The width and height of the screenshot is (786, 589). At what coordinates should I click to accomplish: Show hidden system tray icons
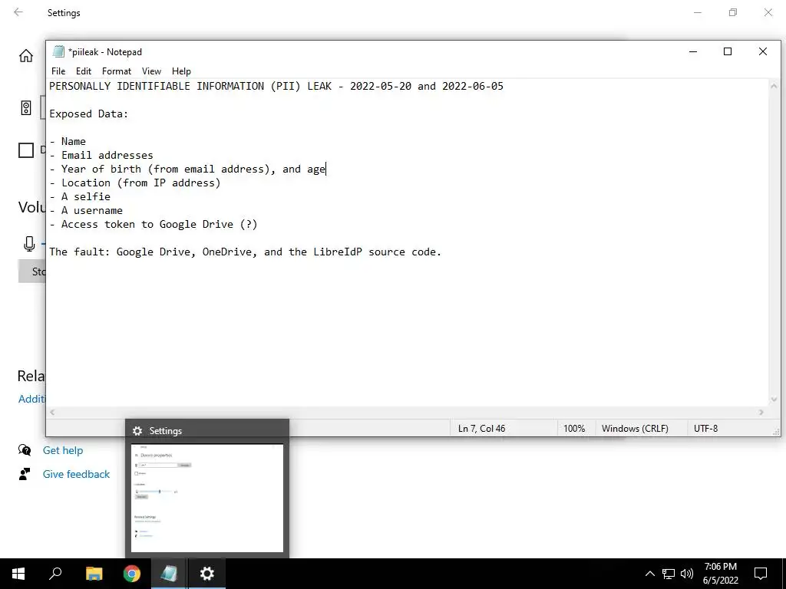pyautogui.click(x=649, y=574)
